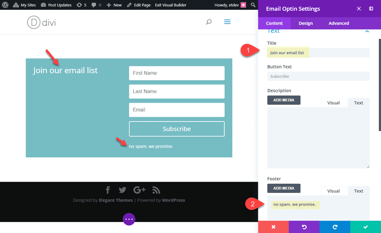Click the Description textarea resize handle
This screenshot has height=233, width=381.
click(x=368, y=167)
